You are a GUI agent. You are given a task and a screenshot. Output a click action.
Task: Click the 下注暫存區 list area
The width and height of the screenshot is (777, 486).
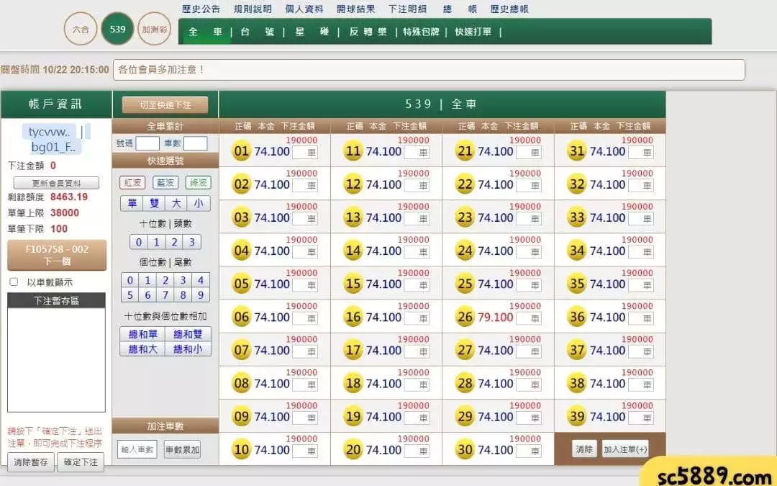tap(57, 359)
